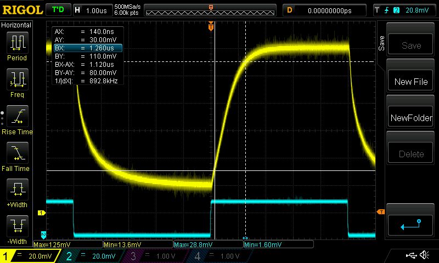Click the 500MSa/s sample rate readout
439x263 pixels.
[127, 7]
